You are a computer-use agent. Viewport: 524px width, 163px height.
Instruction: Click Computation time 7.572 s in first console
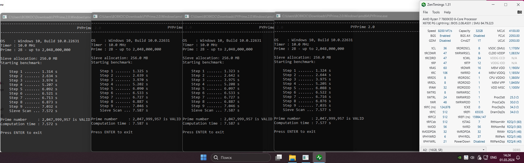pos(29,124)
